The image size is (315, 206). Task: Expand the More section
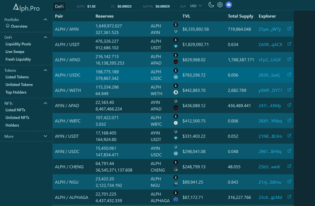(x=46, y=136)
